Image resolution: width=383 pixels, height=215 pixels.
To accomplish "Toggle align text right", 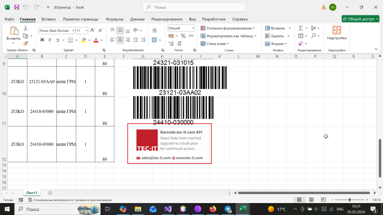I will (128, 40).
